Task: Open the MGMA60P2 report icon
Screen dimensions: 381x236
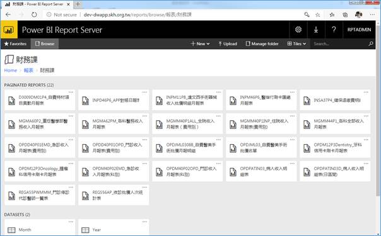Action: (11, 125)
